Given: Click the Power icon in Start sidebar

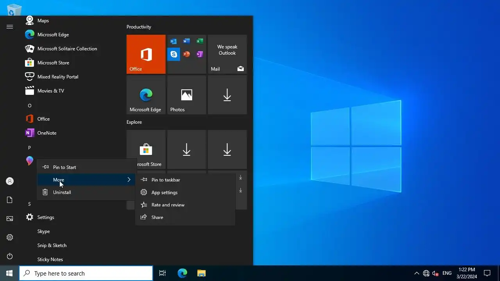Looking at the screenshot, I should (10, 256).
